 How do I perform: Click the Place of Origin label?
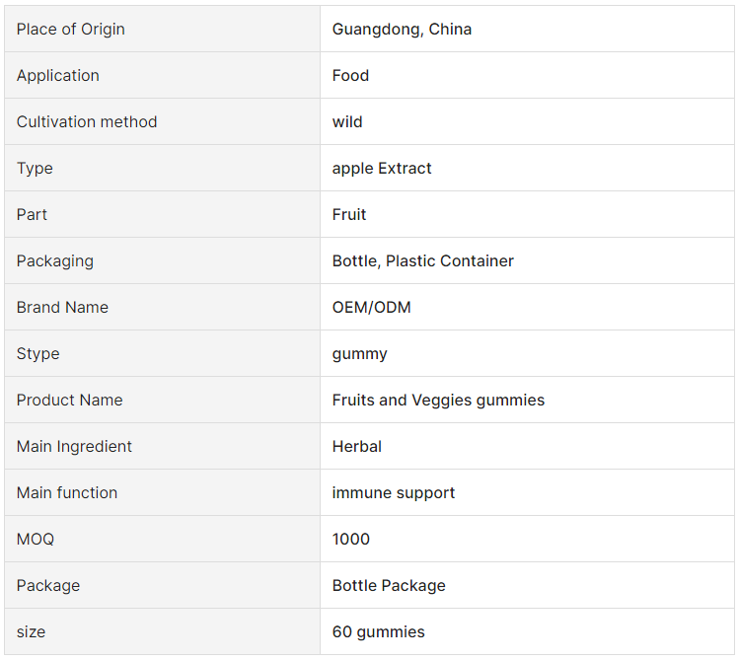71,30
